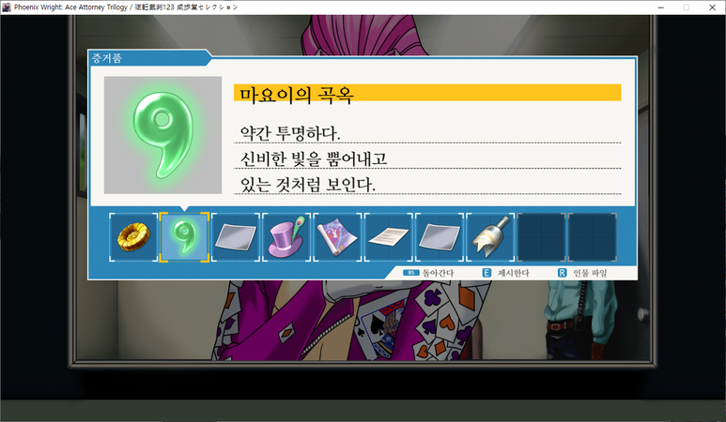Screen dimensions: 726x422
Task: Minimize the Ace Attorney Trilogy window
Action: point(660,8)
